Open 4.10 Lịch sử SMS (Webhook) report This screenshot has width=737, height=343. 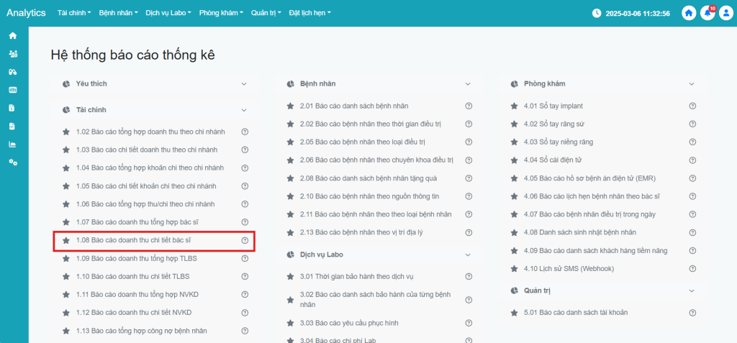point(564,269)
